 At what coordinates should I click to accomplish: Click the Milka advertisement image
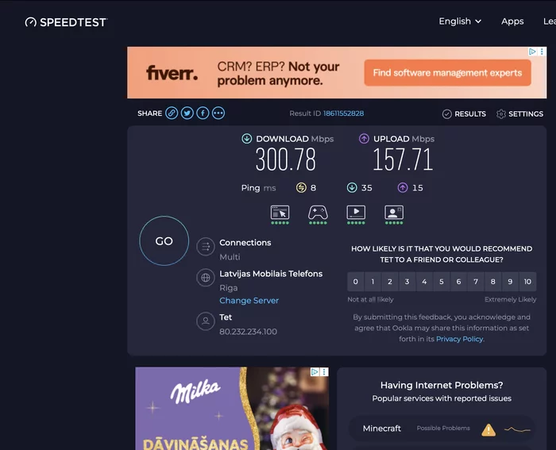[232, 408]
